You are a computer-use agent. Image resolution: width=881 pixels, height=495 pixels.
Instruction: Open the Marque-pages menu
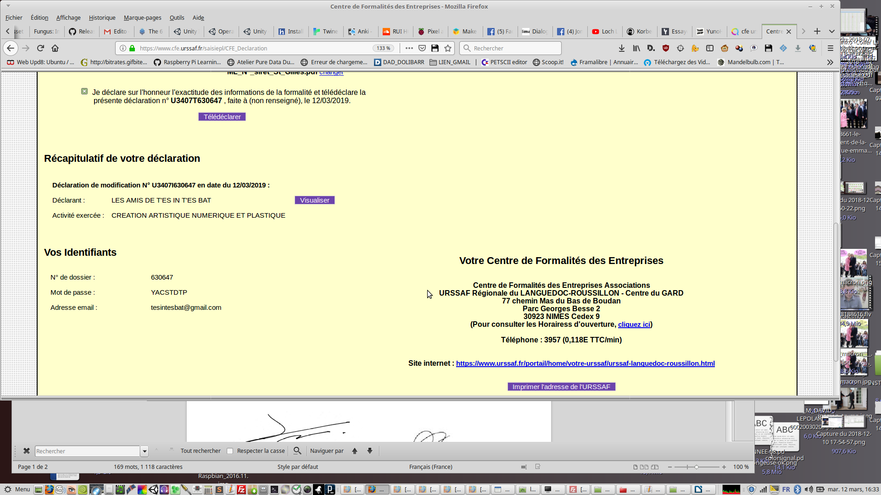point(142,17)
